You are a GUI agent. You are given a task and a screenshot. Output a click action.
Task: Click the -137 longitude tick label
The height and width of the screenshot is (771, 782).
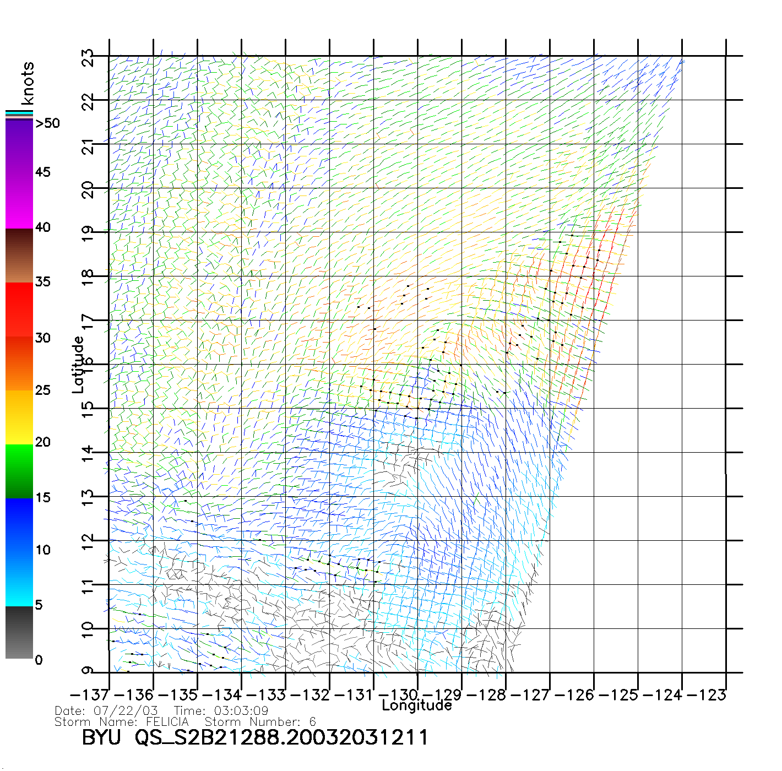[90, 695]
